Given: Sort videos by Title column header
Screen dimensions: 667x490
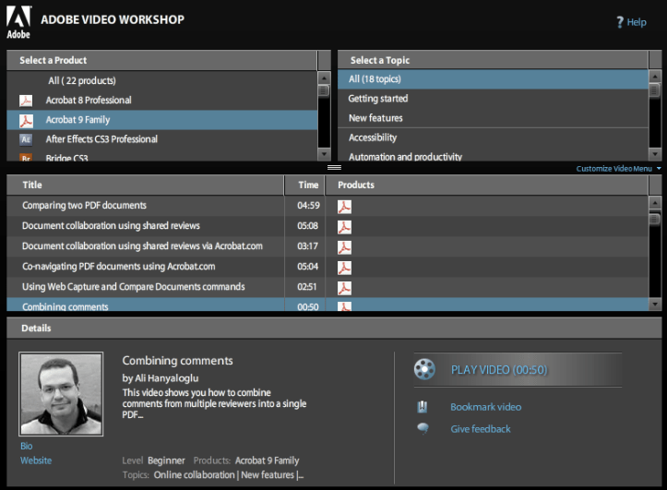Looking at the screenshot, I should coord(145,185).
